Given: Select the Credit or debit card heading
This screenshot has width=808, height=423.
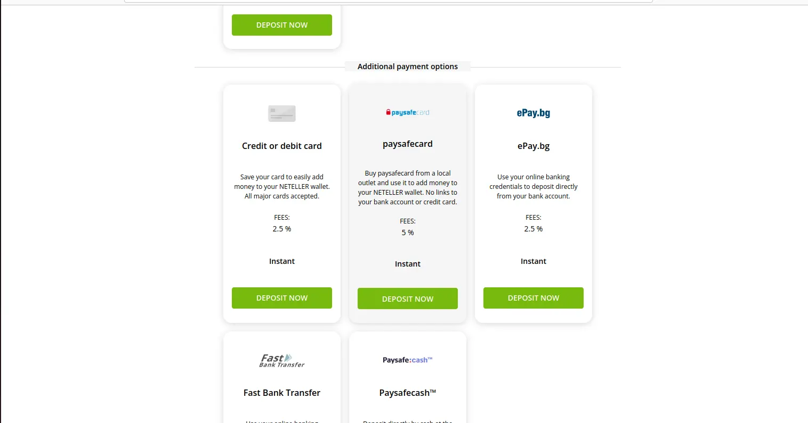Looking at the screenshot, I should coord(282,146).
